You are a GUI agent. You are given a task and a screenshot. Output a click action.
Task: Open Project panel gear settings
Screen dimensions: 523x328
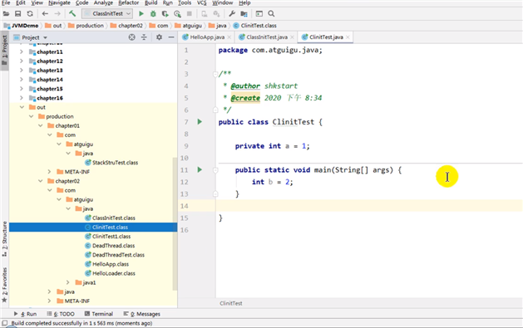[x=159, y=37]
